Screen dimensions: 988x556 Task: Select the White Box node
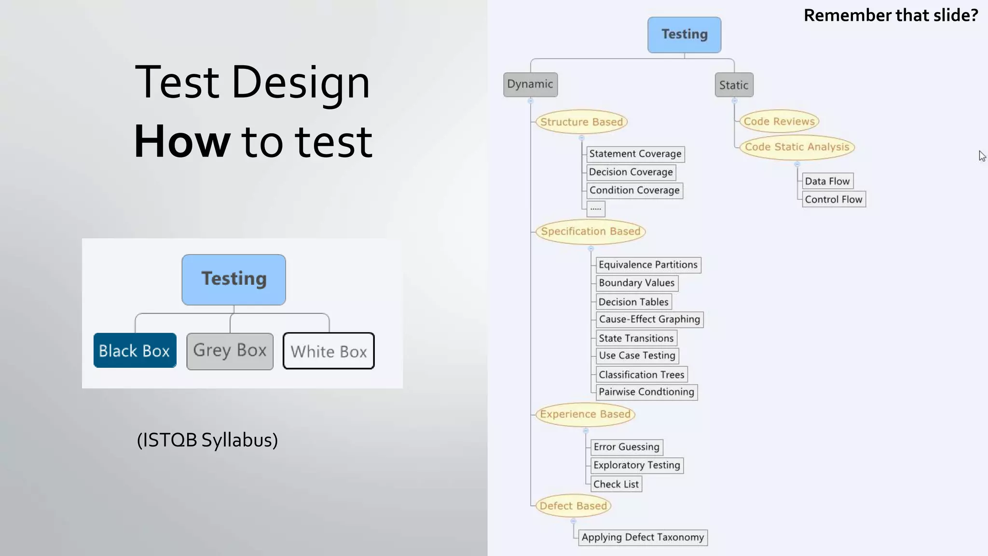[x=329, y=351]
